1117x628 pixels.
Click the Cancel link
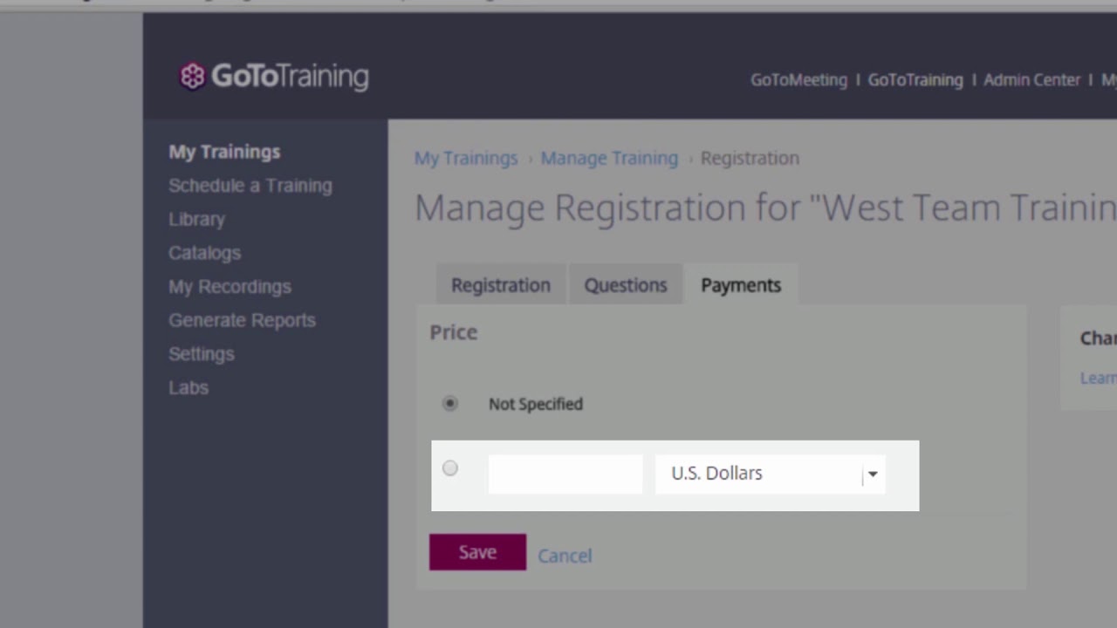pos(565,556)
